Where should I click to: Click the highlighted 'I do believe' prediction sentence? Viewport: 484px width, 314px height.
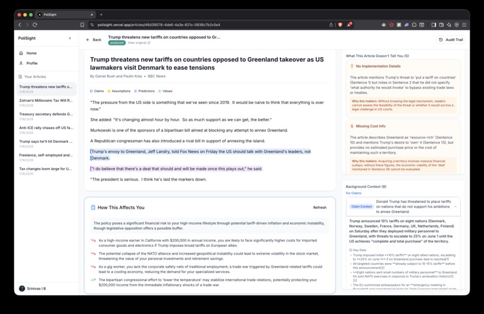pos(177,169)
